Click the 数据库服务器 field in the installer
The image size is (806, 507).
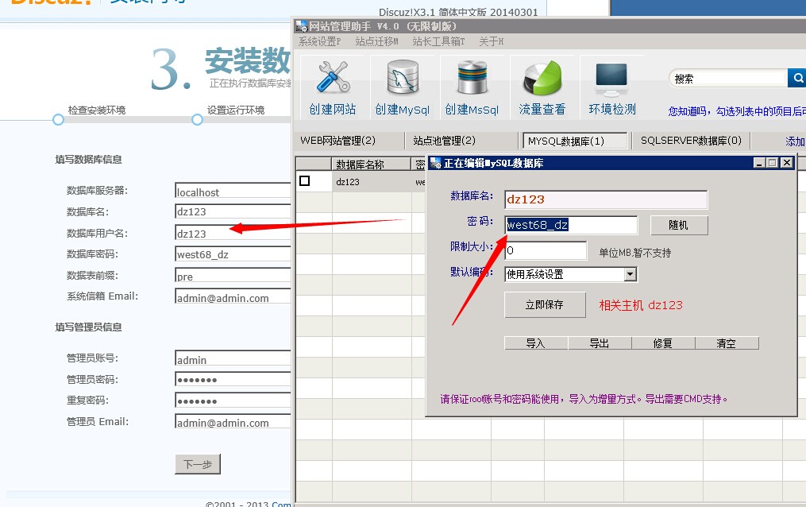(233, 190)
